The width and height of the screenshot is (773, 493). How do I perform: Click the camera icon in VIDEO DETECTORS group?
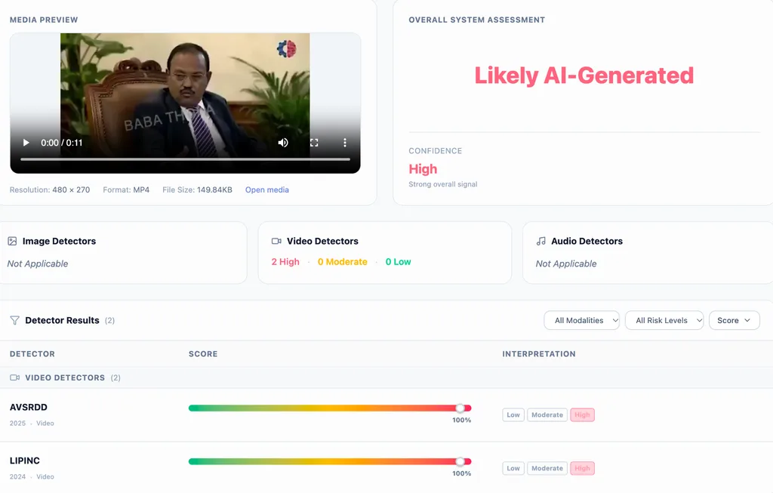coord(15,377)
